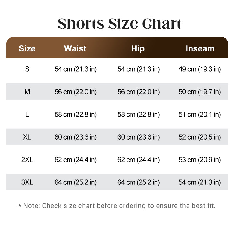Click the 3XL size row label
Screen dimensions: 235x235
click(27, 182)
